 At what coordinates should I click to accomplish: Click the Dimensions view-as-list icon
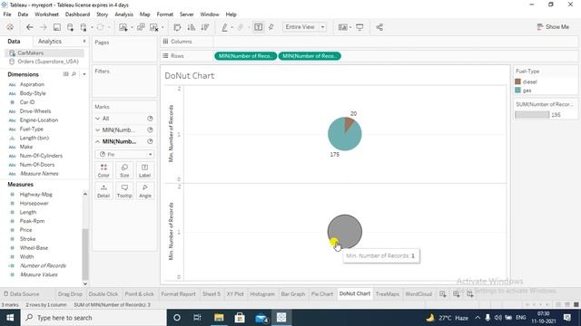tap(65, 74)
